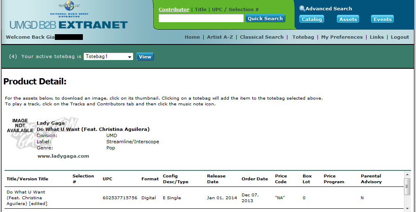
Task: Click the UPC value 602537715756
Action: tap(120, 198)
